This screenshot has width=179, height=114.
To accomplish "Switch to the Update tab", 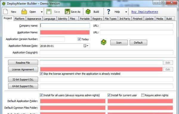I will (x=149, y=19).
